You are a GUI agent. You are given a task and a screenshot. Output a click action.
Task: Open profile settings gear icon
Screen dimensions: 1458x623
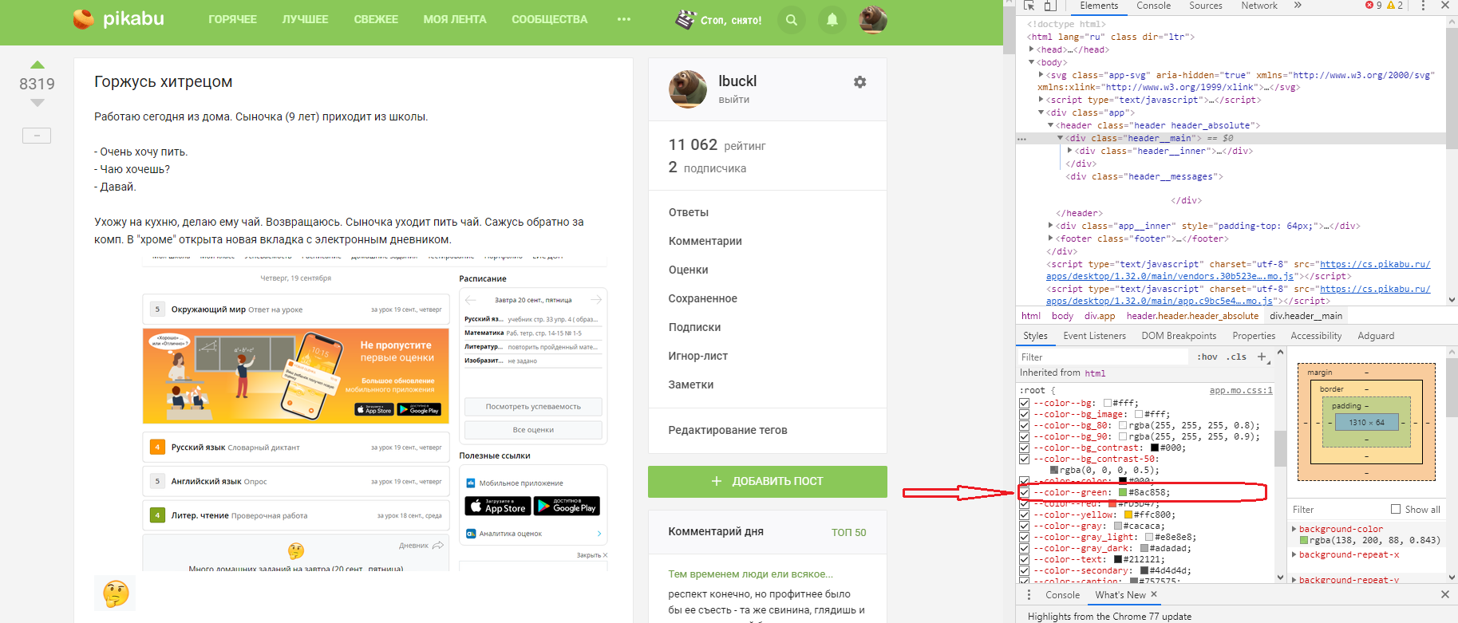click(859, 82)
